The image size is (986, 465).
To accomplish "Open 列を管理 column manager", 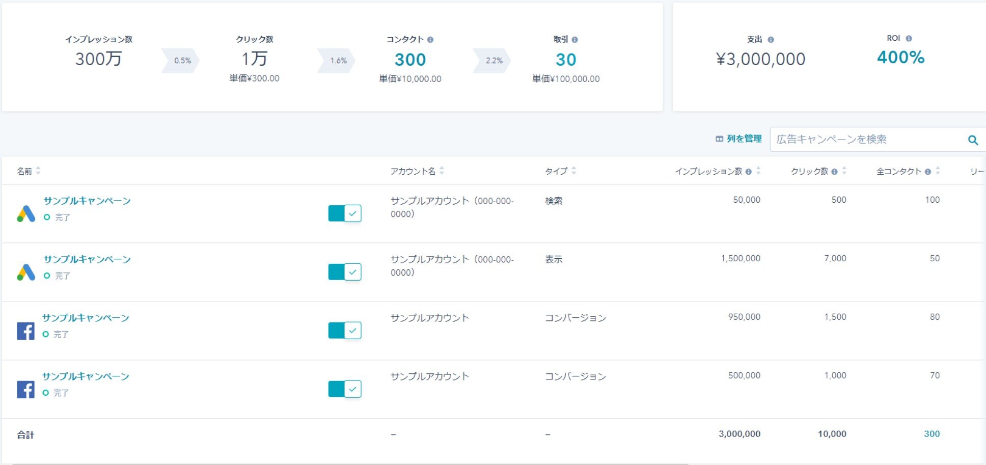I will [x=738, y=139].
